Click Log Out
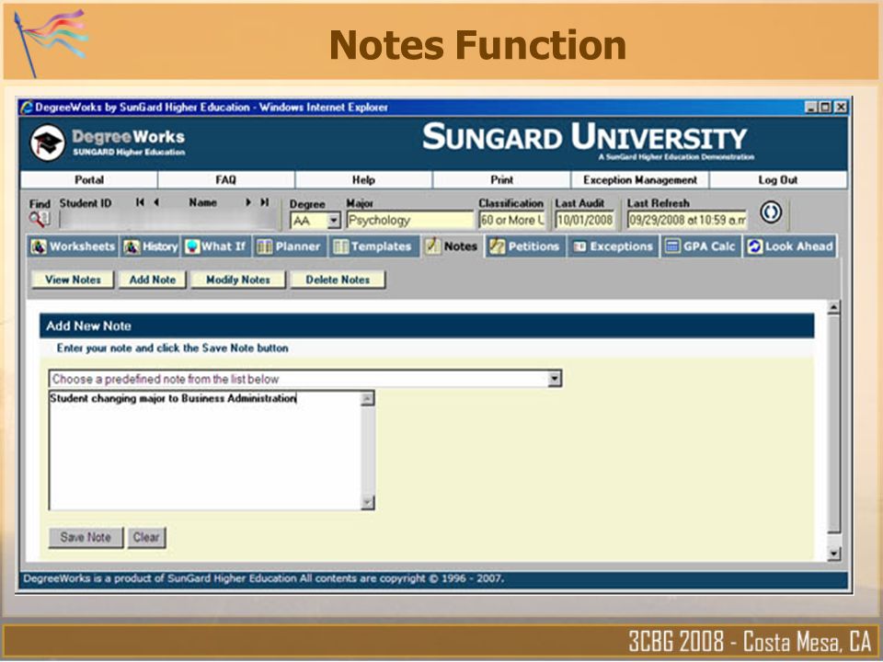Screen dimensions: 883x662 pyautogui.click(x=778, y=179)
